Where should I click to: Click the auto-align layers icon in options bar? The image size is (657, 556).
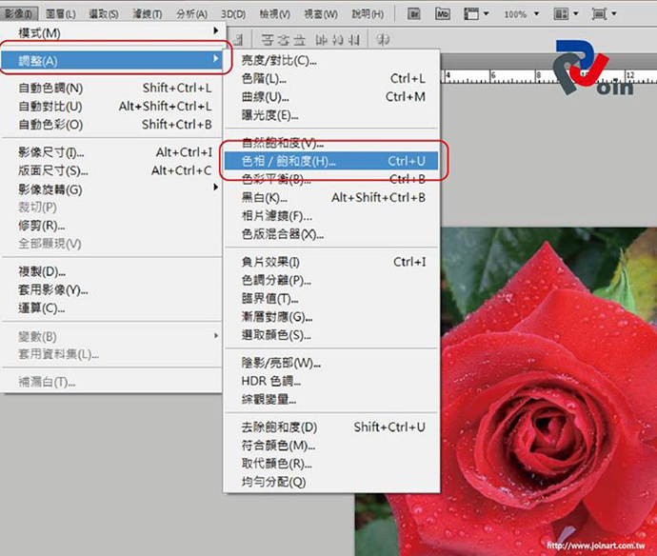pyautogui.click(x=384, y=40)
